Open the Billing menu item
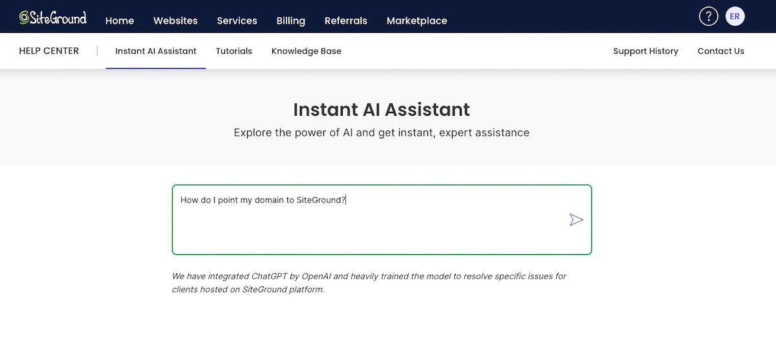This screenshot has height=344, width=776. [x=291, y=21]
